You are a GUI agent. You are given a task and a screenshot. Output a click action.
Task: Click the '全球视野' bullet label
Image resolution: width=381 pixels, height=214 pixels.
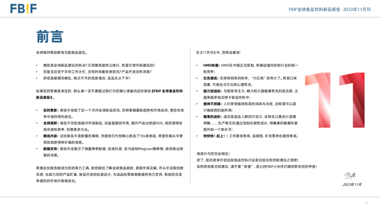coord(51,123)
